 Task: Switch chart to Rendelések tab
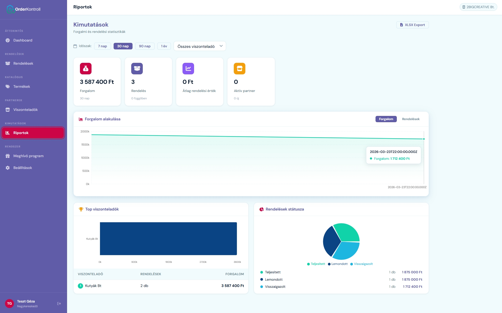tap(410, 119)
